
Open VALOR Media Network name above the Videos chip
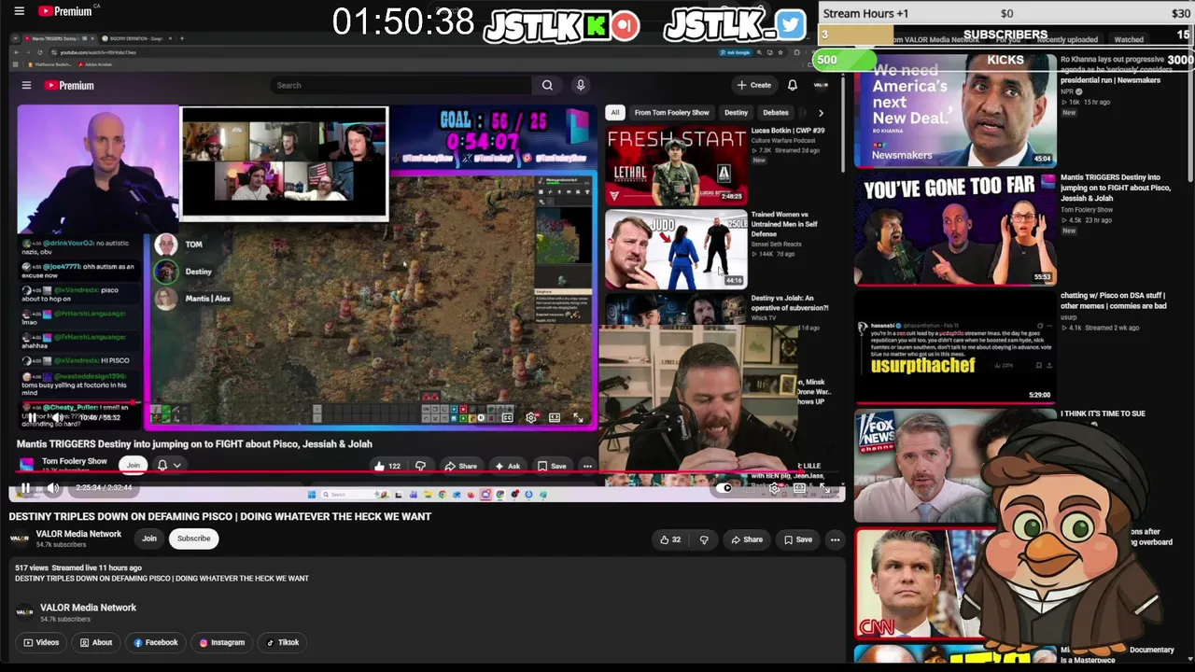(x=88, y=608)
